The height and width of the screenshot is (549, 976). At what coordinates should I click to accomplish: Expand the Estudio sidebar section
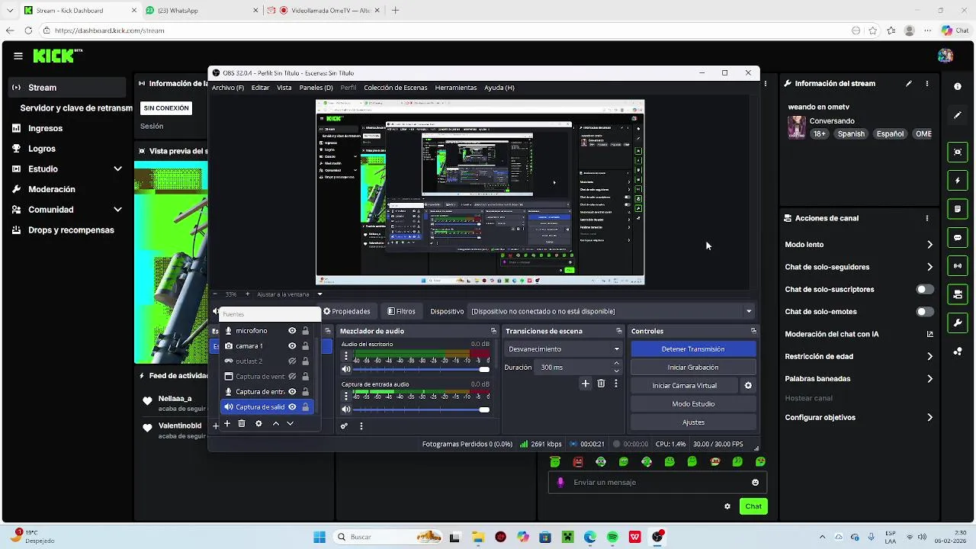[x=117, y=169]
